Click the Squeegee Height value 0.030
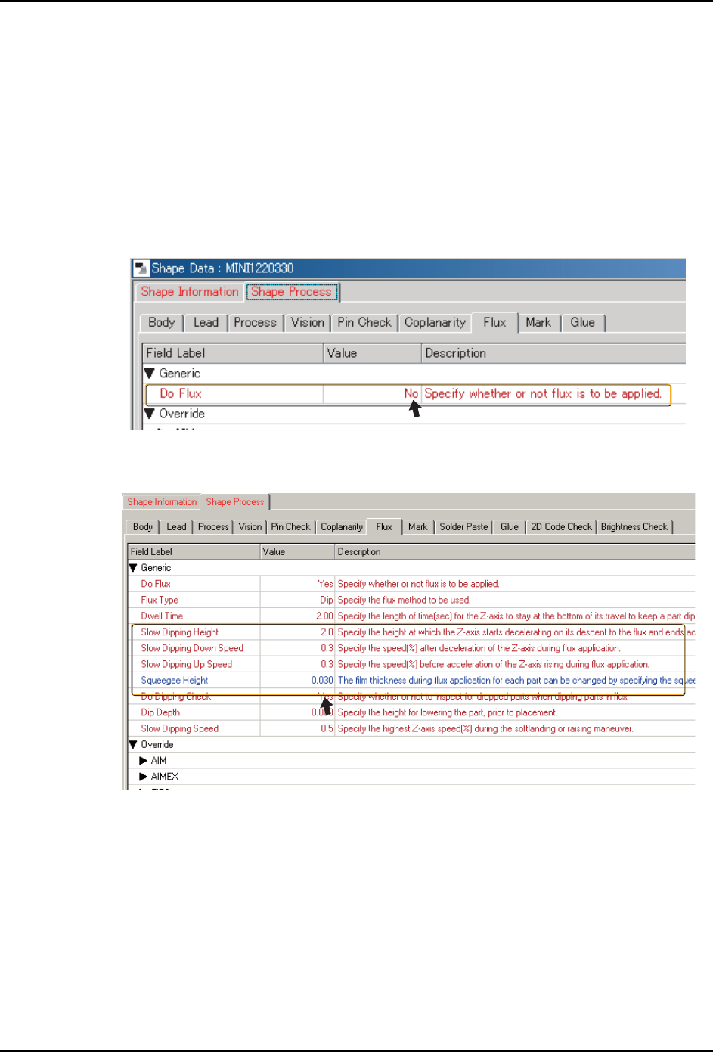This screenshot has height=1052, width=713. point(322,681)
